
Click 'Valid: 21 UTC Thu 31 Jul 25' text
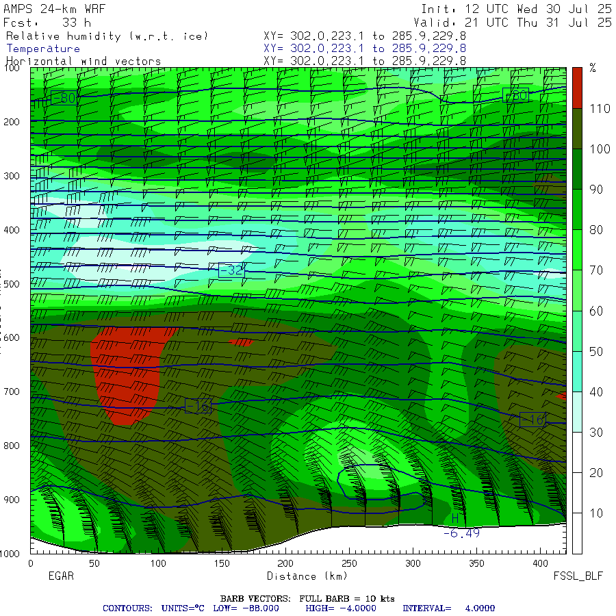512,23
